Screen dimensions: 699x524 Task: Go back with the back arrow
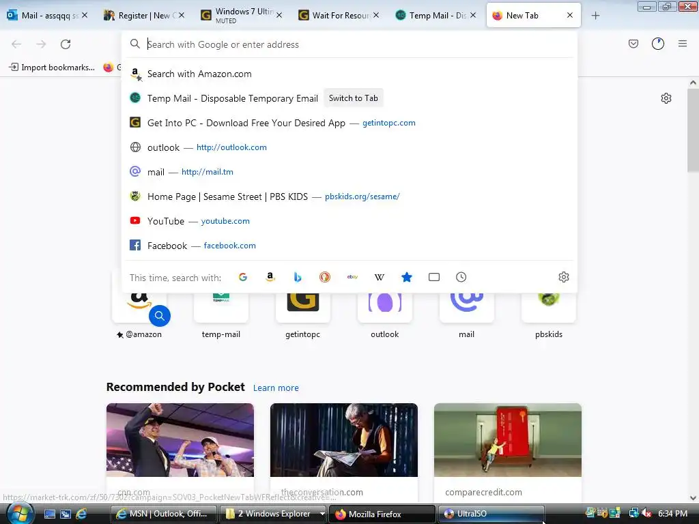point(16,44)
